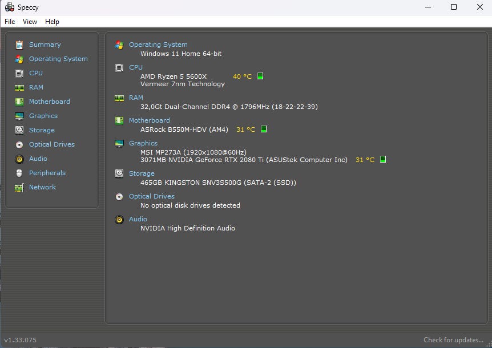The height and width of the screenshot is (348, 492).
Task: Click the 'Vermeer 7nm Technology' text
Action: click(182, 84)
